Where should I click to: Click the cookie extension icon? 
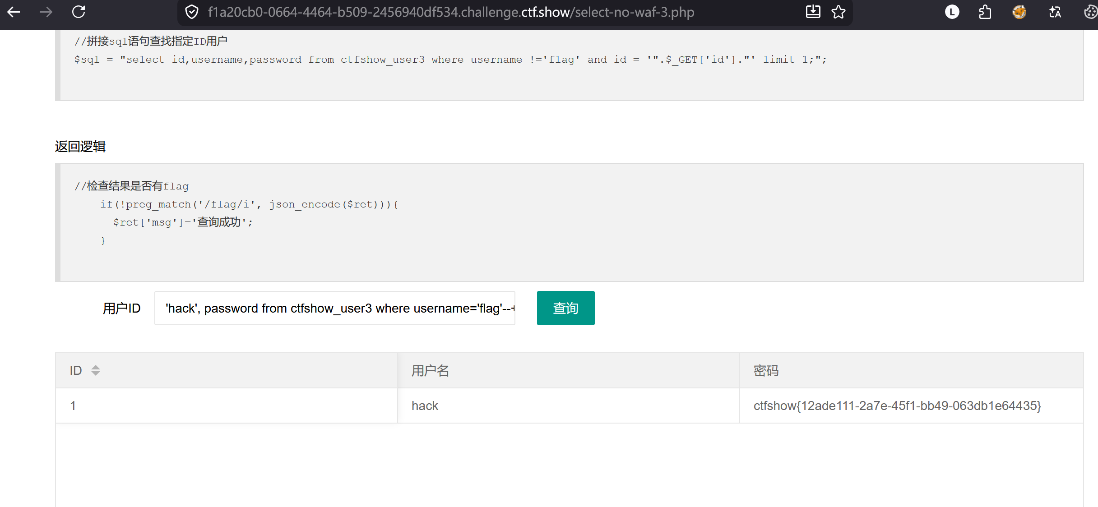pos(1090,12)
